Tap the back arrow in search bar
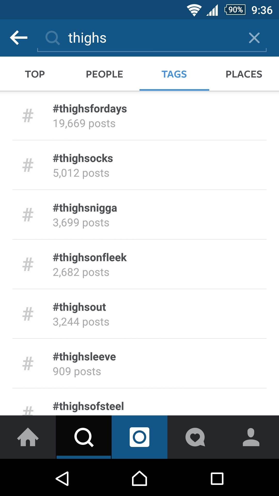 19,38
